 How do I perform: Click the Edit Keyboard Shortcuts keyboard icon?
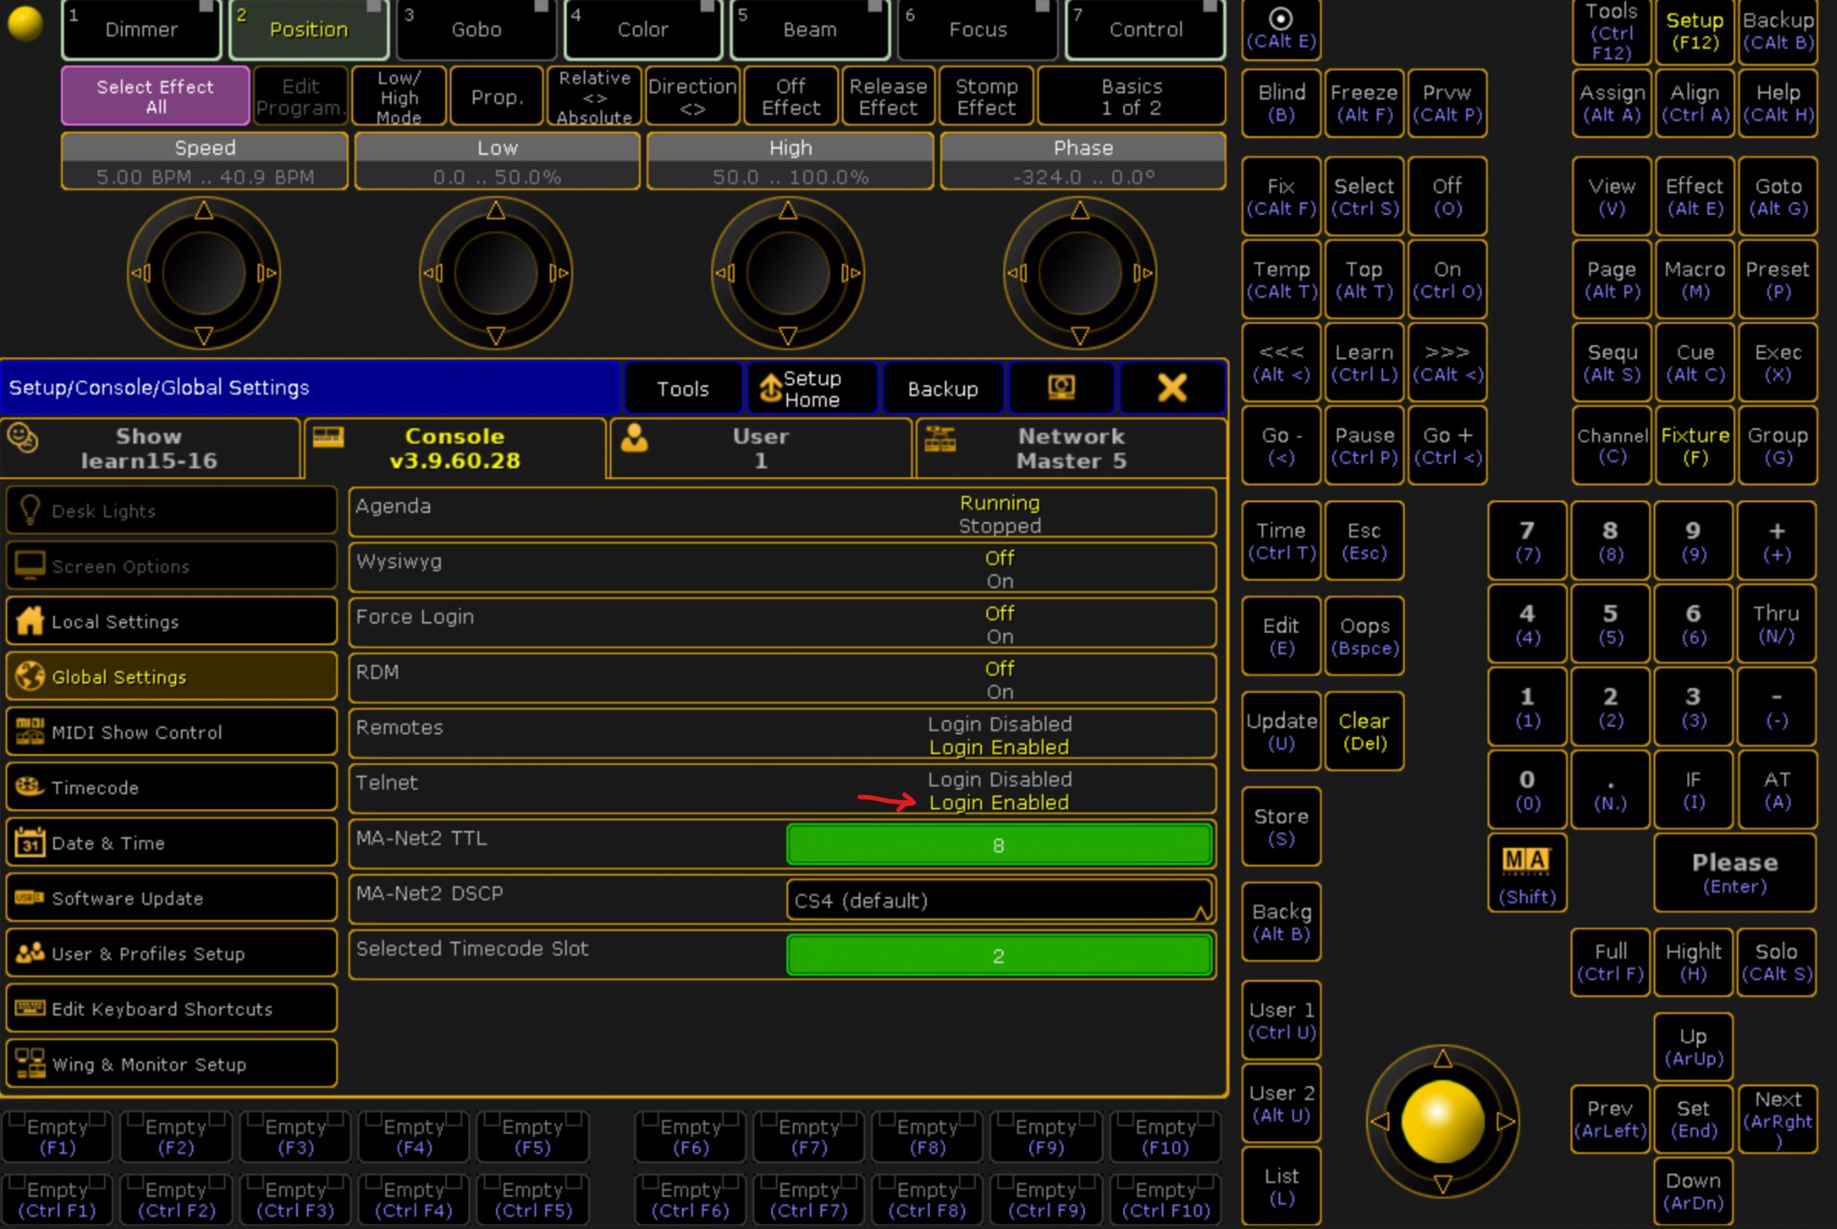point(30,1008)
